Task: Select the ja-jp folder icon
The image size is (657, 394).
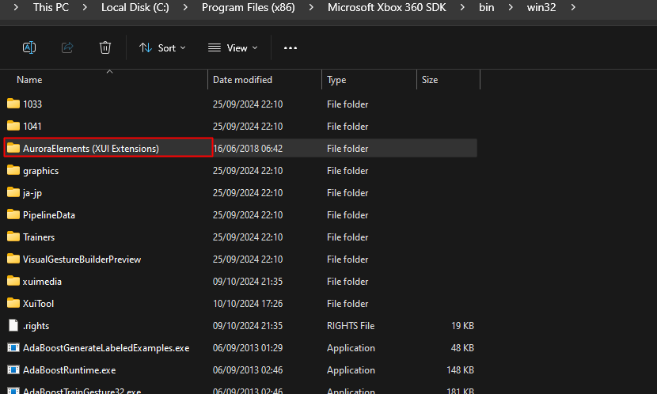Action: pyautogui.click(x=13, y=192)
